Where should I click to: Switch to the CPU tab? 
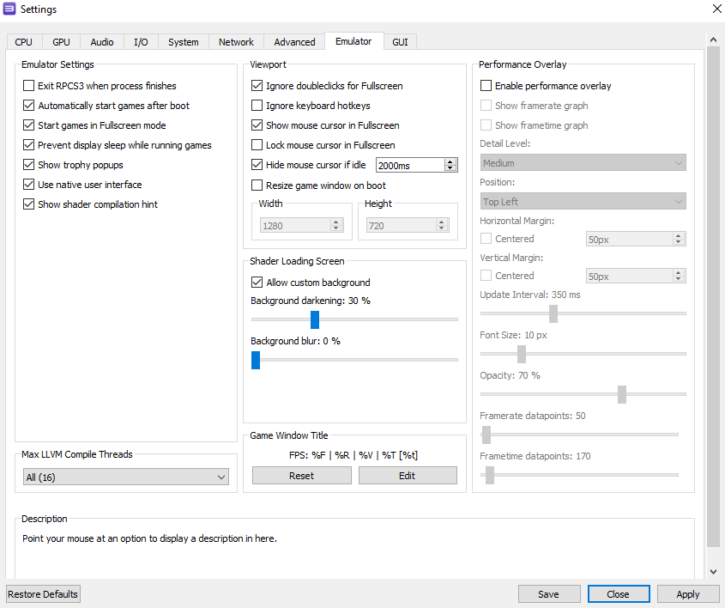[x=23, y=42]
